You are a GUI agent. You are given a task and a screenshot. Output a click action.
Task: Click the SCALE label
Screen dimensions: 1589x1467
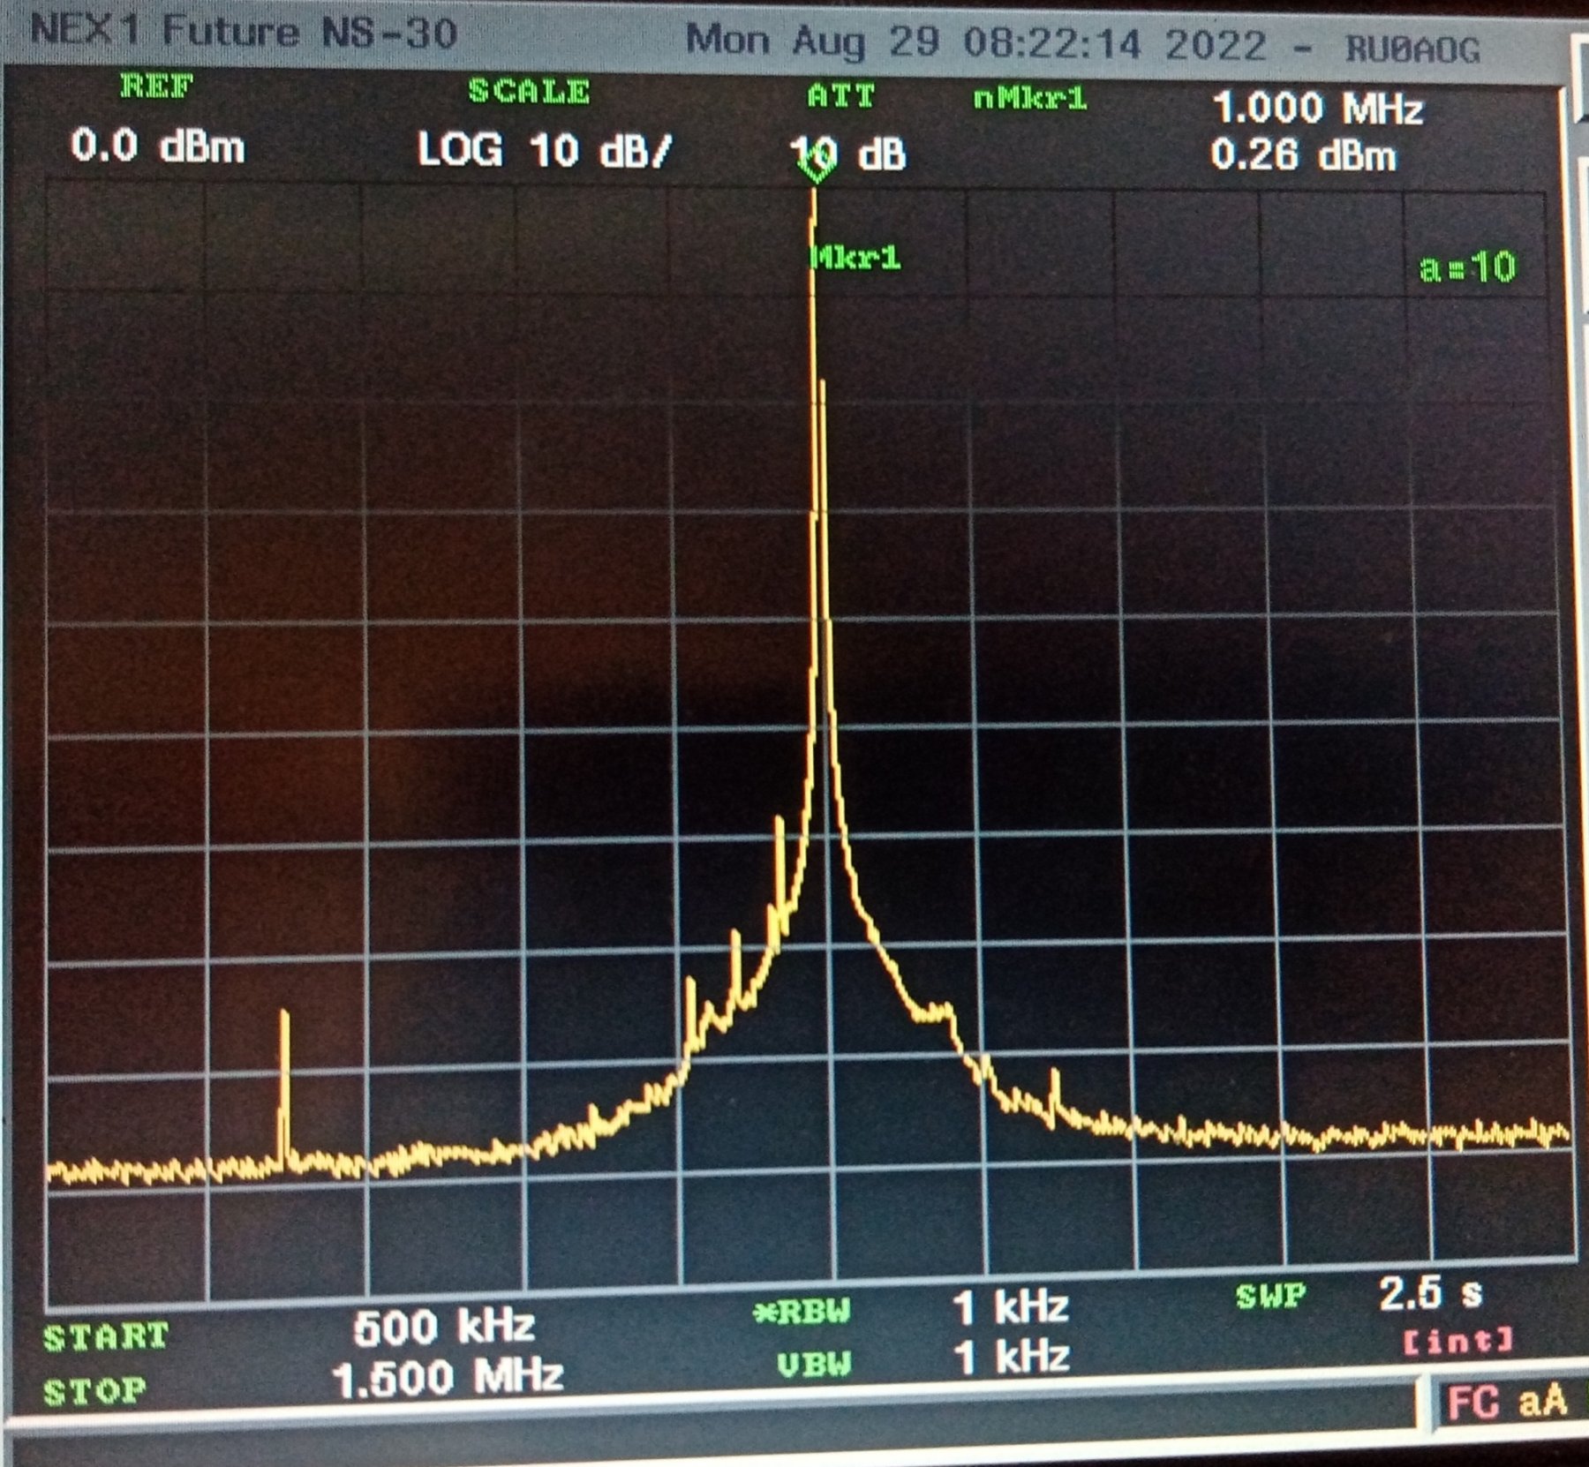(x=528, y=92)
